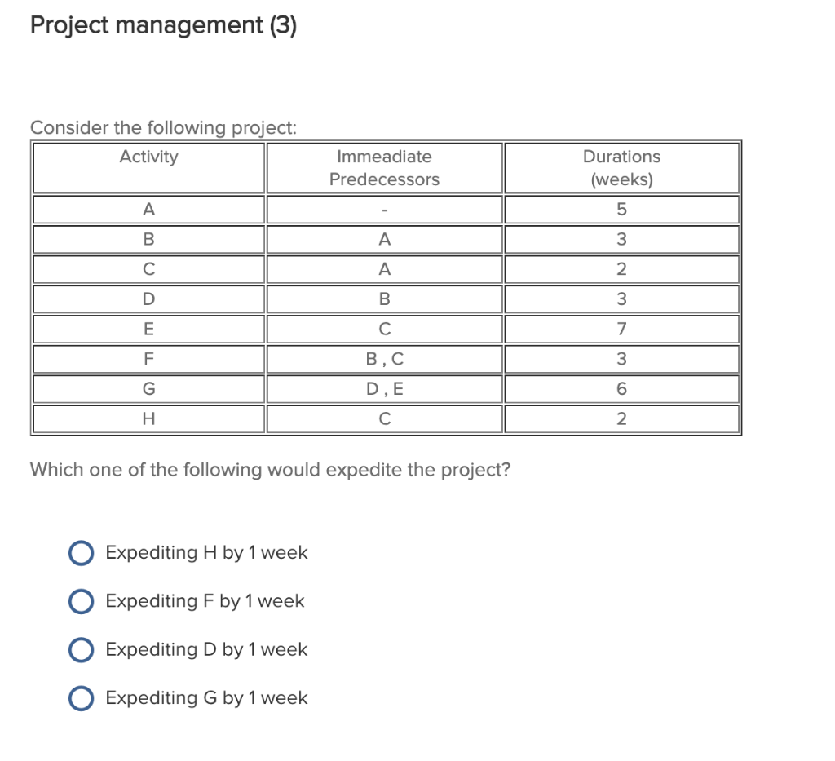Image resolution: width=835 pixels, height=761 pixels.
Task: Select the 'Expediting H by 1 week' option
Action: tap(81, 552)
